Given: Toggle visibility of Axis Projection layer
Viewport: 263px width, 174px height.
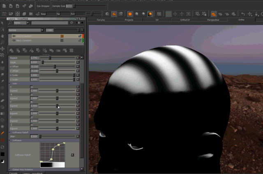Looking at the screenshot, I should (14, 36).
